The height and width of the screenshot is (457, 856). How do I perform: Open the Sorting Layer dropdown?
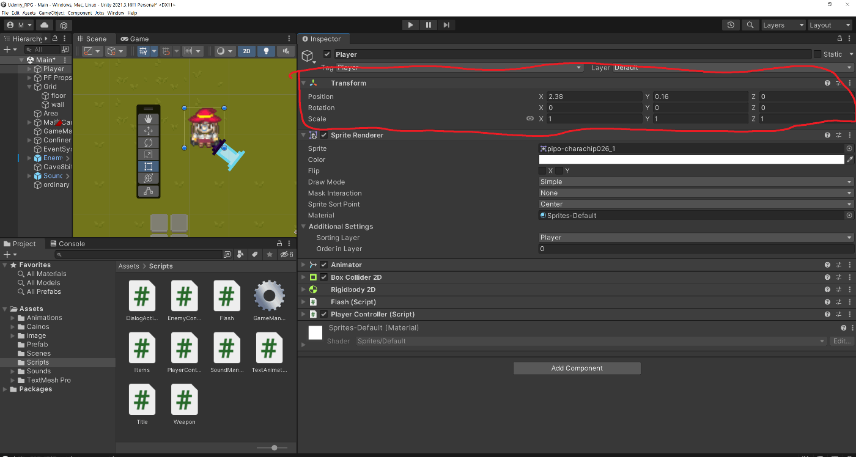point(696,238)
